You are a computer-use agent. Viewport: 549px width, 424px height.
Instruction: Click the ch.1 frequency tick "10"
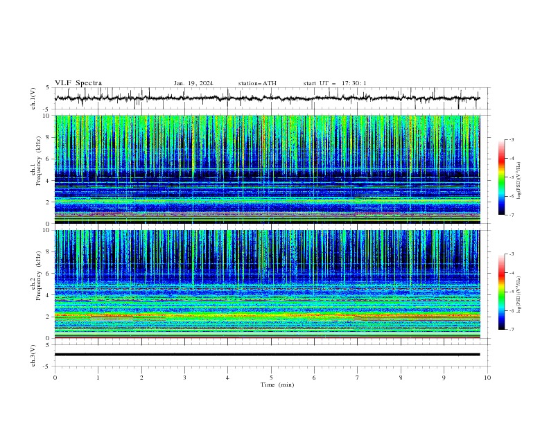tap(48, 116)
